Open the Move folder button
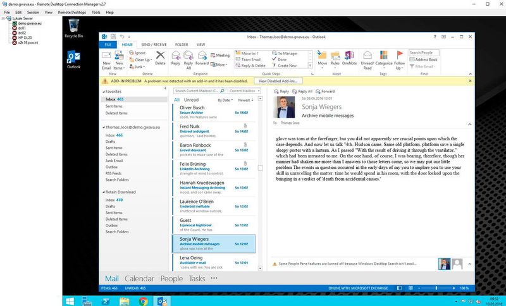 (322, 59)
